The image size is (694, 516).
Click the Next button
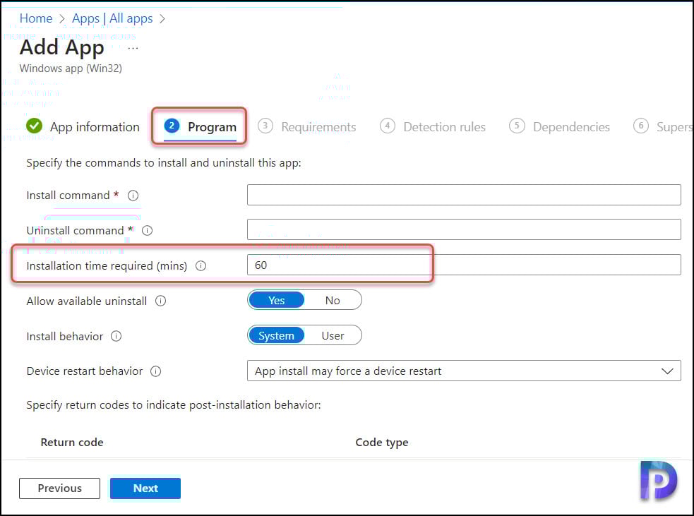click(145, 488)
